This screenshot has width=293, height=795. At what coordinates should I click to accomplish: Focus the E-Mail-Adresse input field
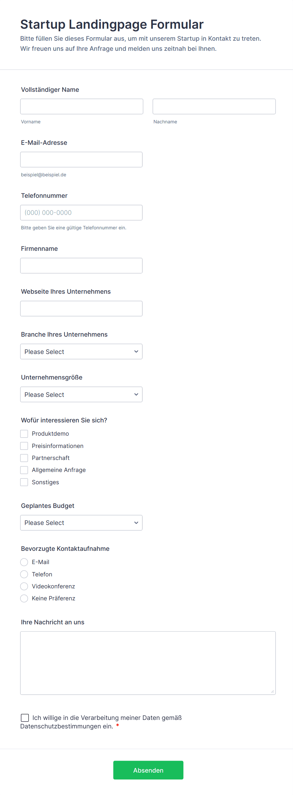[81, 160]
